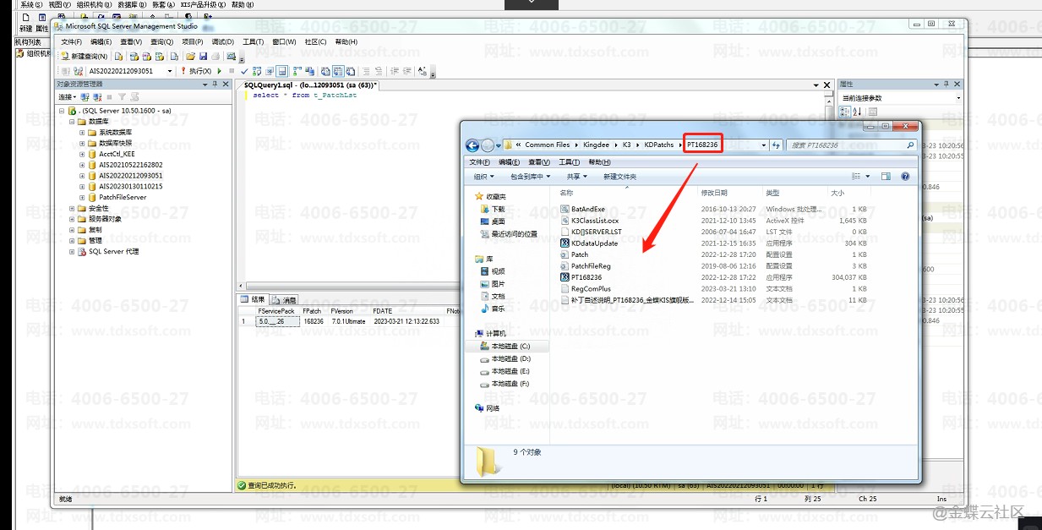Toggle results to grid icon in the toolbar
This screenshot has width=1042, height=530.
point(337,72)
